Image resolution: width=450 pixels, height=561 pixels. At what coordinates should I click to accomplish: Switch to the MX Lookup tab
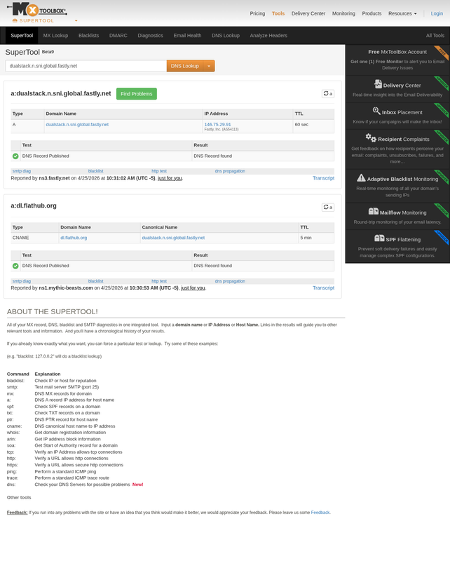(55, 36)
